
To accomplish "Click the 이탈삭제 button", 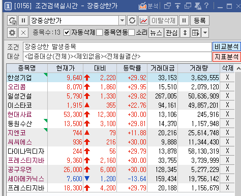I will [164, 20].
